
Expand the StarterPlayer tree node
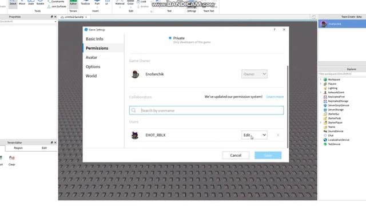pos(321,122)
